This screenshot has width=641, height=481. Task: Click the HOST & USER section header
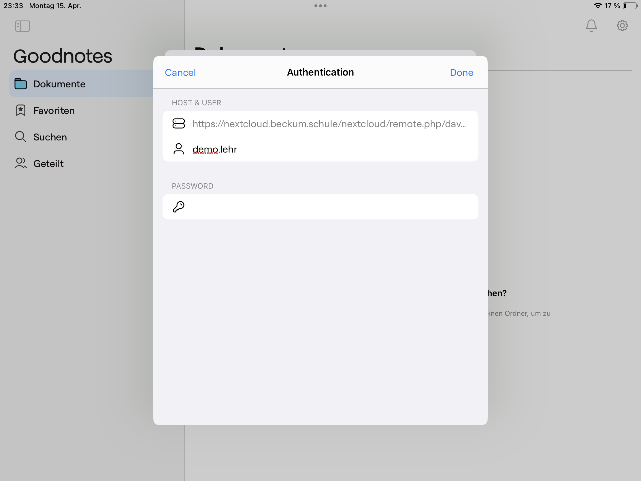tap(197, 103)
